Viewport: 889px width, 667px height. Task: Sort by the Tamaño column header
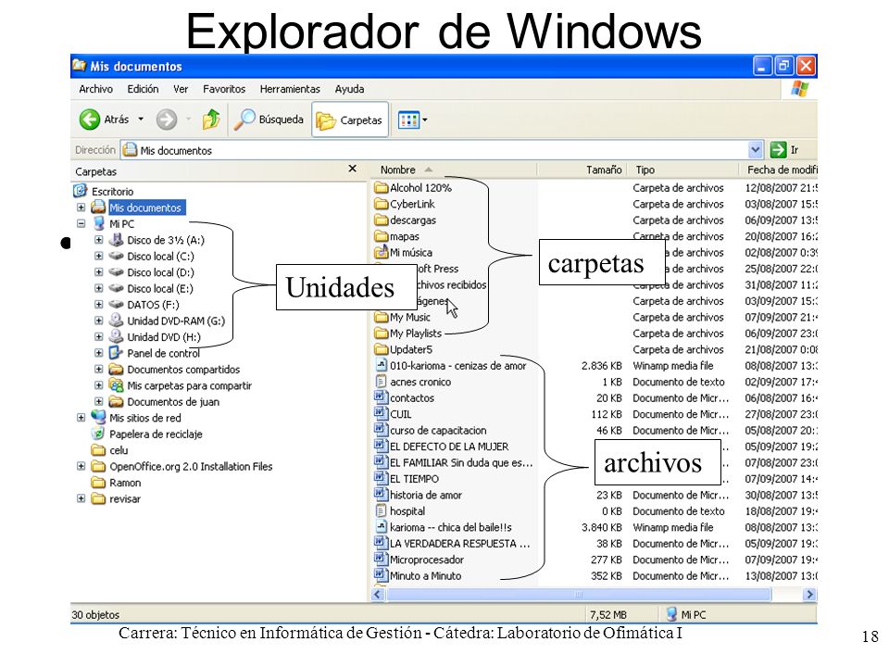click(x=582, y=170)
